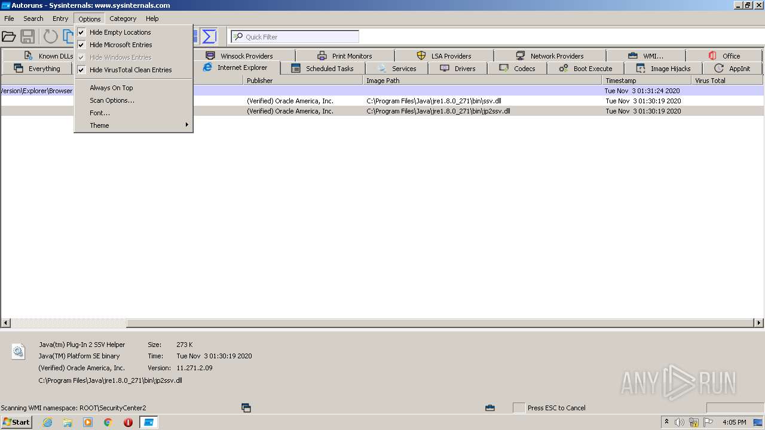Image resolution: width=765 pixels, height=430 pixels.
Task: Click the jp2ssv.dll file icon in details pane
Action: (x=19, y=352)
